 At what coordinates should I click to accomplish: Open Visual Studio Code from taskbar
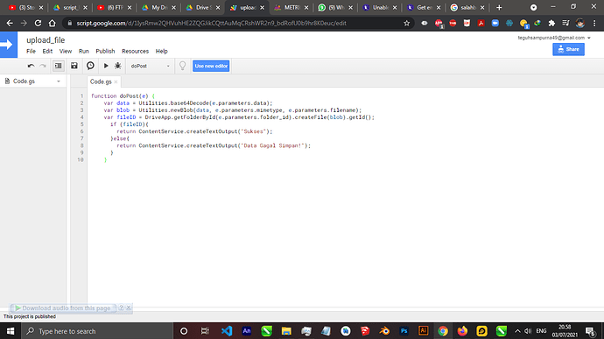click(x=227, y=331)
